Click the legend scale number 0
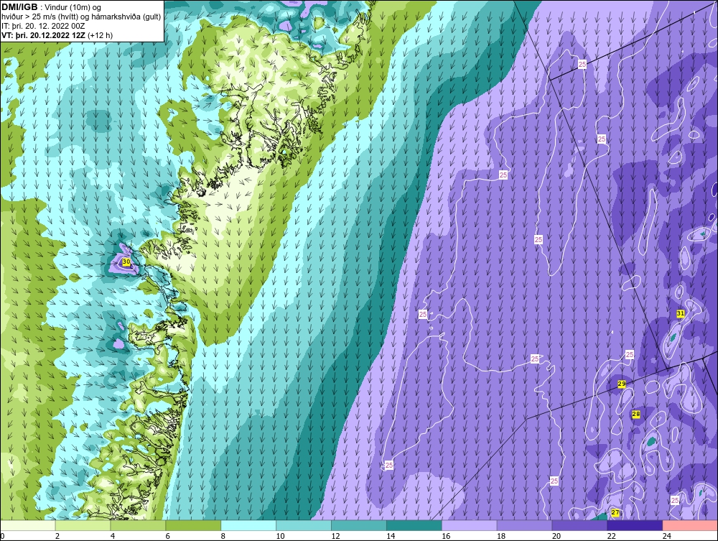 click(2, 536)
